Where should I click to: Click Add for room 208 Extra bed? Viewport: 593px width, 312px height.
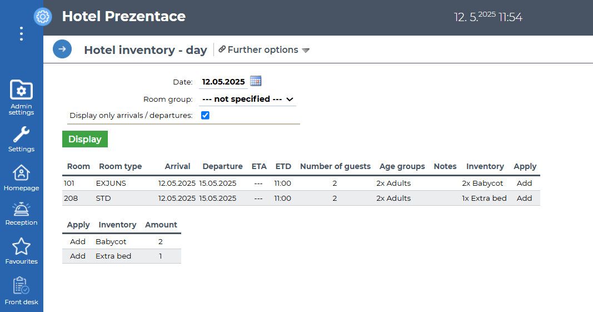(524, 198)
